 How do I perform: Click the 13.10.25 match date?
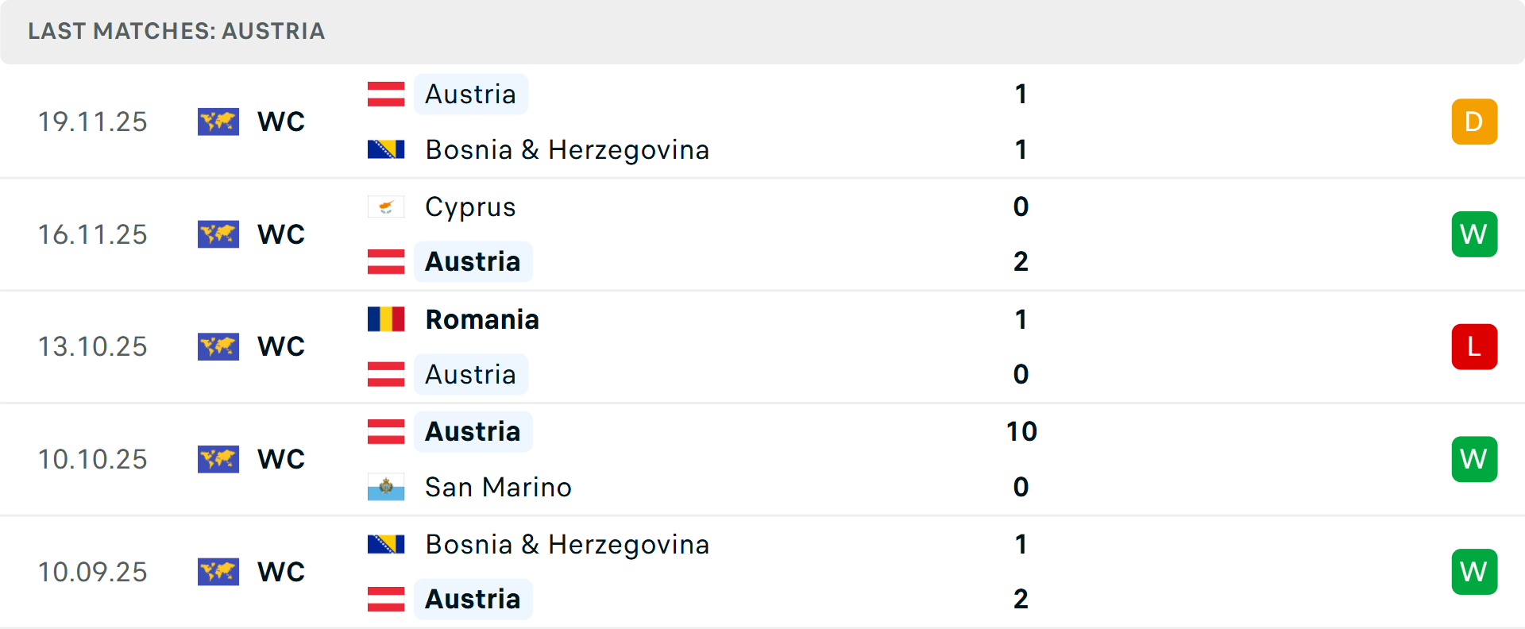click(x=93, y=347)
